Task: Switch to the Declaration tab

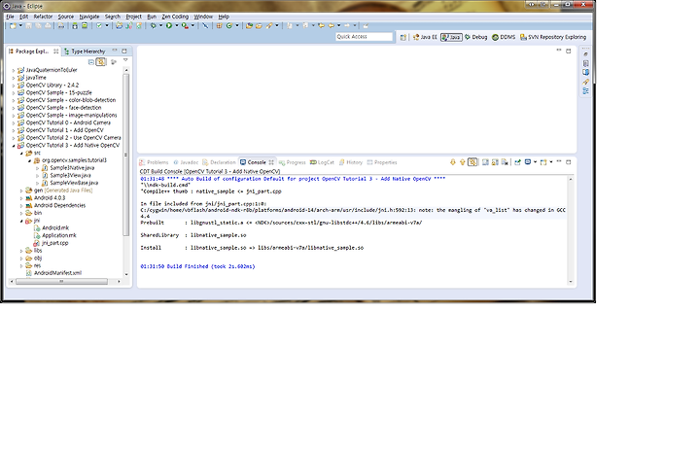Action: [219, 162]
